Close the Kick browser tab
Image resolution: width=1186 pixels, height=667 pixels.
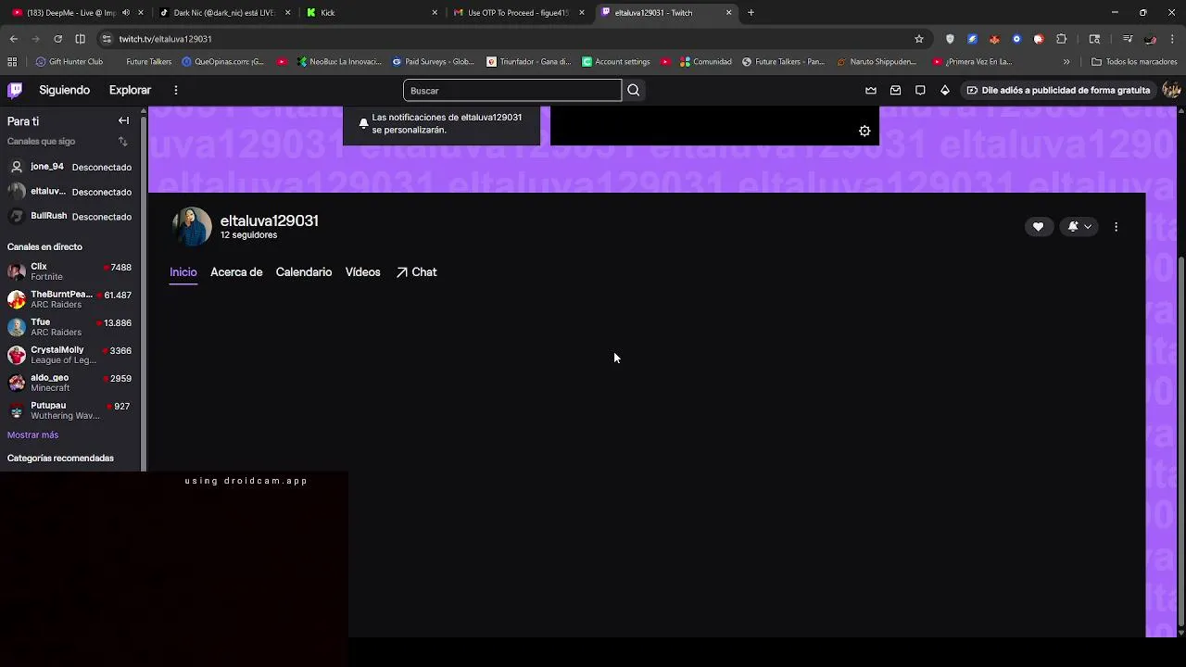[x=435, y=13]
